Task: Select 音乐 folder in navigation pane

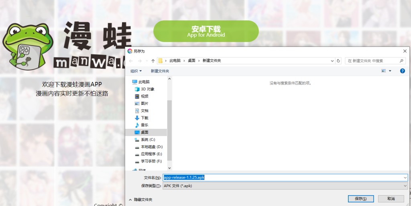Action: [x=144, y=125]
